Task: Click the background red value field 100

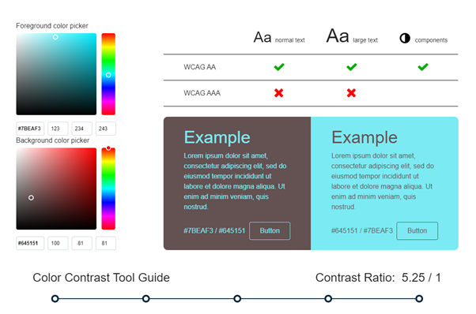Action: point(58,243)
